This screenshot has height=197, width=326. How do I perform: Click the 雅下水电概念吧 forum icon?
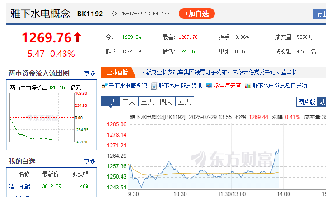(105, 86)
